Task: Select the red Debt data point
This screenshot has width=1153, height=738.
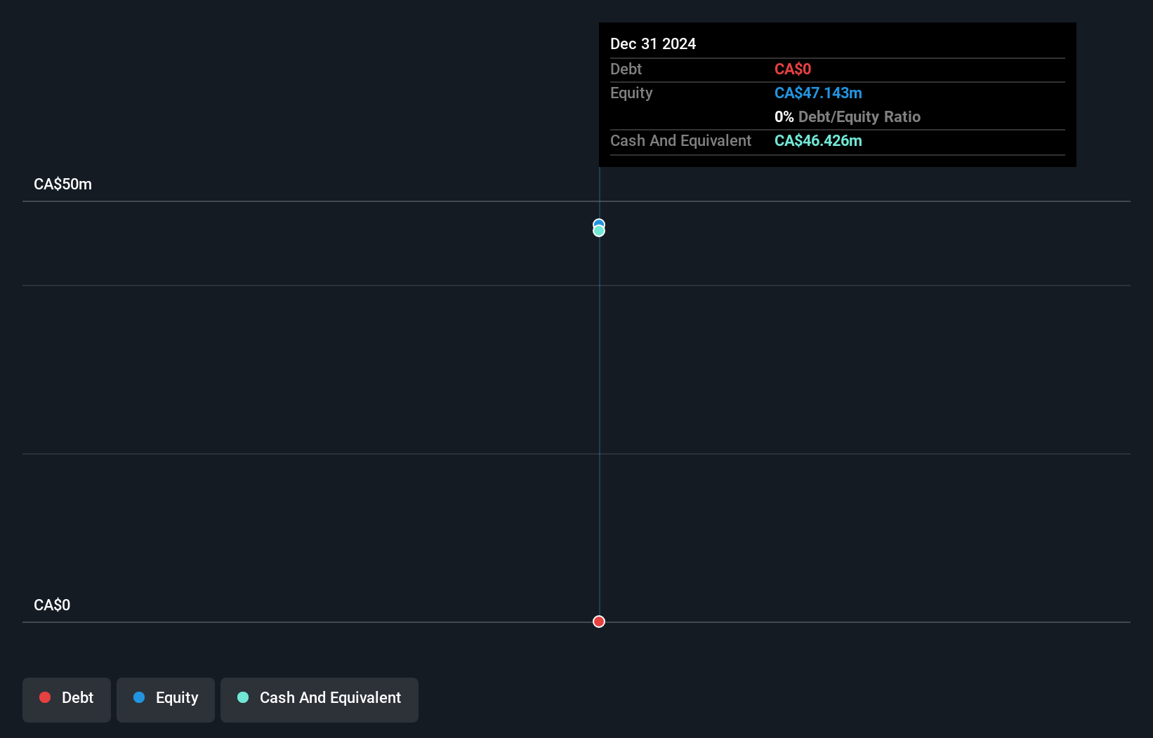Action: click(x=599, y=622)
